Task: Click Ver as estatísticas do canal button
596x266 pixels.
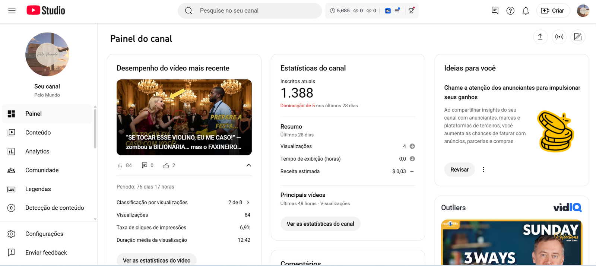Action: 320,224
